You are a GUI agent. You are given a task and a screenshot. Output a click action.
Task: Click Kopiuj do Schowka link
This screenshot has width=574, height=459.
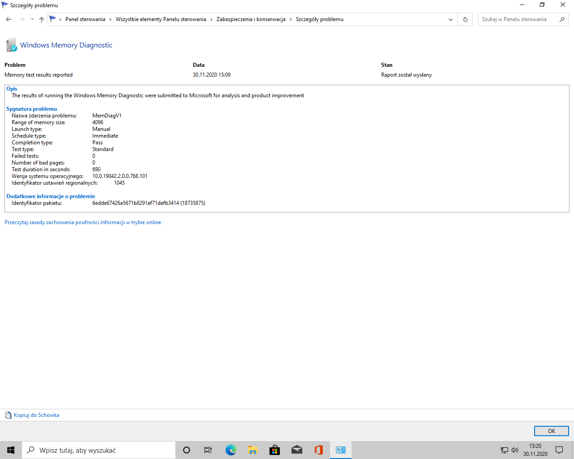[36, 415]
